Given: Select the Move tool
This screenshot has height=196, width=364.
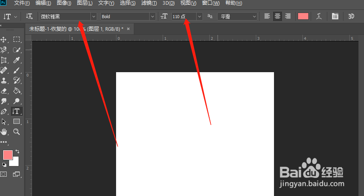Looking at the screenshot, I should click(4, 39).
